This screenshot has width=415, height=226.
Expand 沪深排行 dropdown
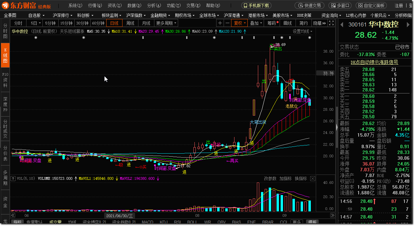coord(63,15)
